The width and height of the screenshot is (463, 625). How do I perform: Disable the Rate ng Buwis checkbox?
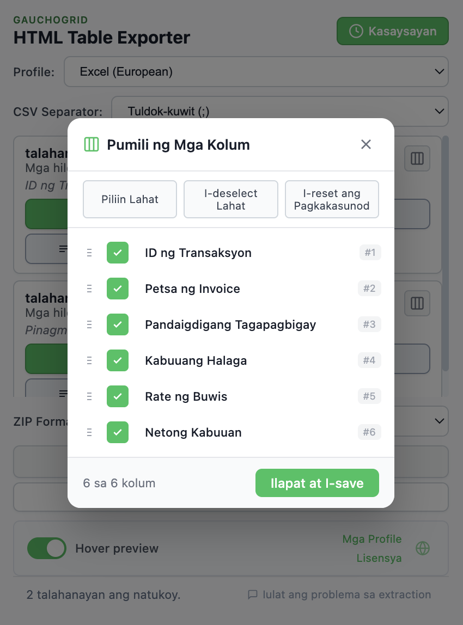(x=118, y=396)
